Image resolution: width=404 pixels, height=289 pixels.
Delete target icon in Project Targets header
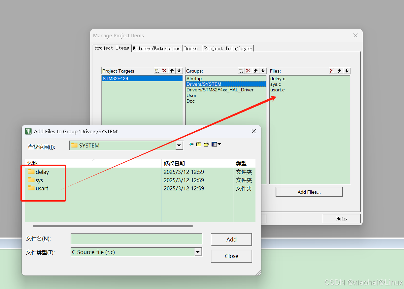(x=164, y=71)
